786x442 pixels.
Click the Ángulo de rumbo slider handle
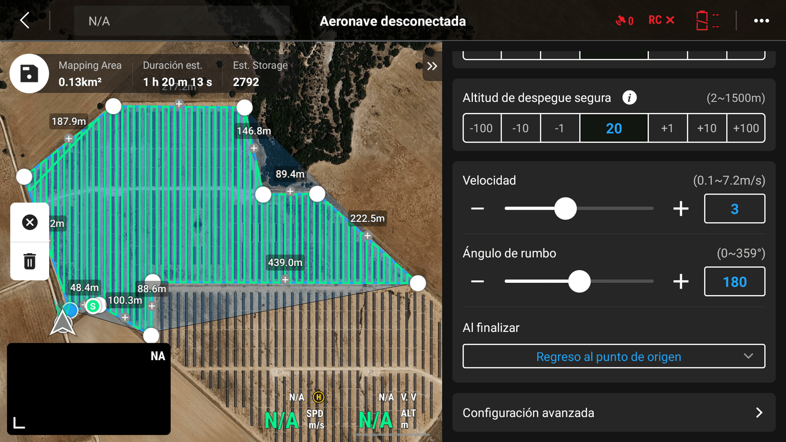(x=579, y=281)
